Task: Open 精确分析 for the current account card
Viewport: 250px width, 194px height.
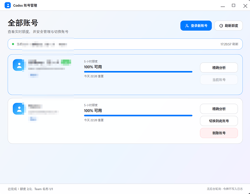Action: (219, 68)
